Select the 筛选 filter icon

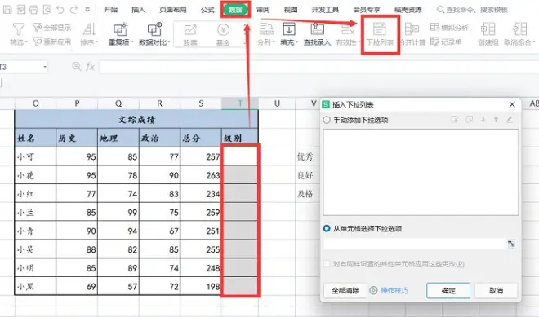(18, 29)
